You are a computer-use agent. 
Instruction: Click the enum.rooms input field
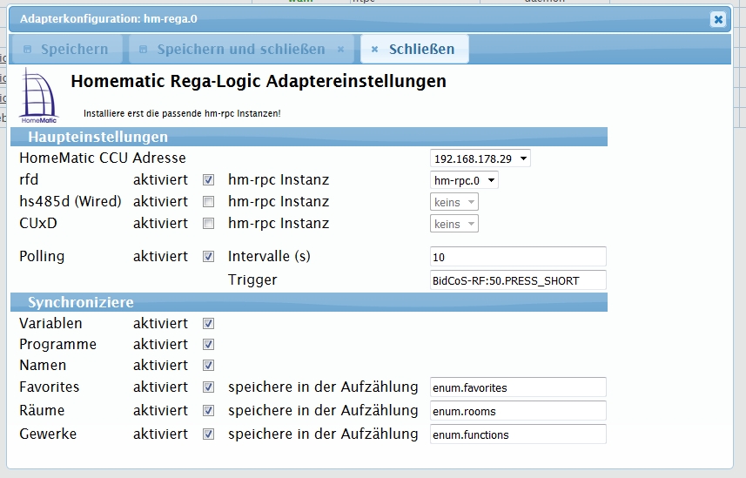pos(518,410)
